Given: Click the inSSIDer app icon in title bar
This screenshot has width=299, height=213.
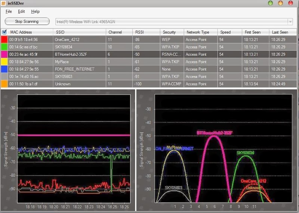Looking at the screenshot, I should click(3, 3).
